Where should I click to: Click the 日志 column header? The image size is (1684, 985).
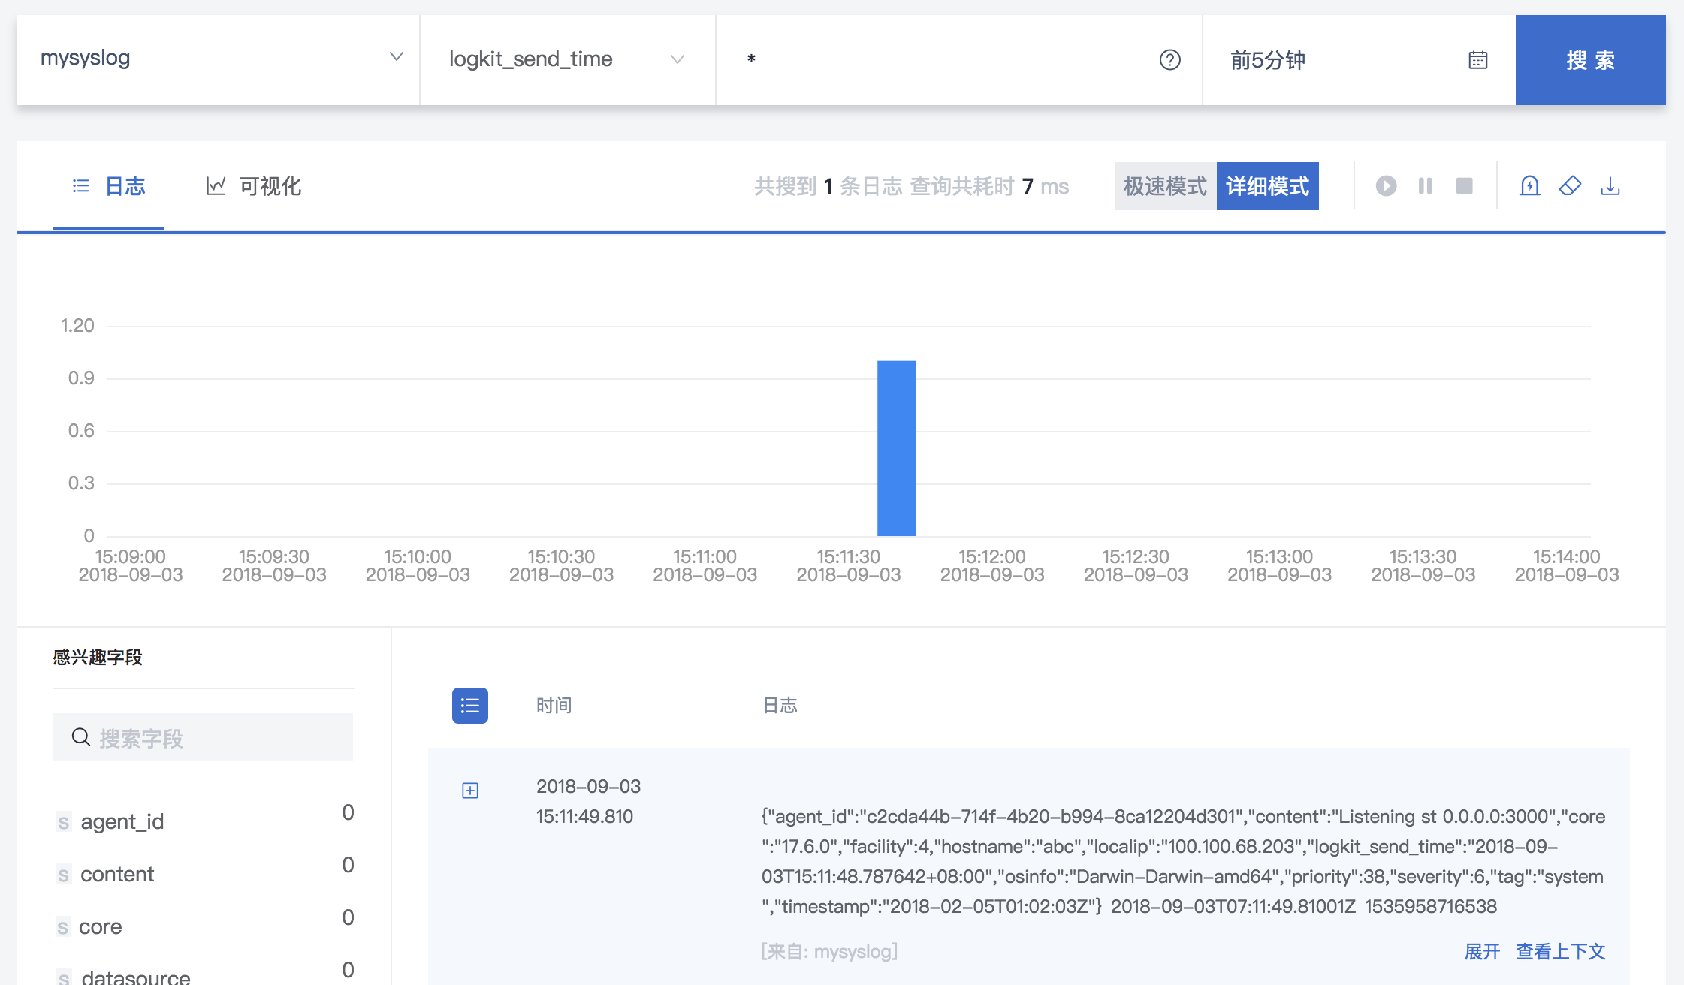click(x=780, y=706)
